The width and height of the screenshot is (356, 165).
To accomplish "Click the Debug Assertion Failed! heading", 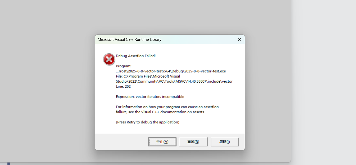I will click(x=136, y=56).
